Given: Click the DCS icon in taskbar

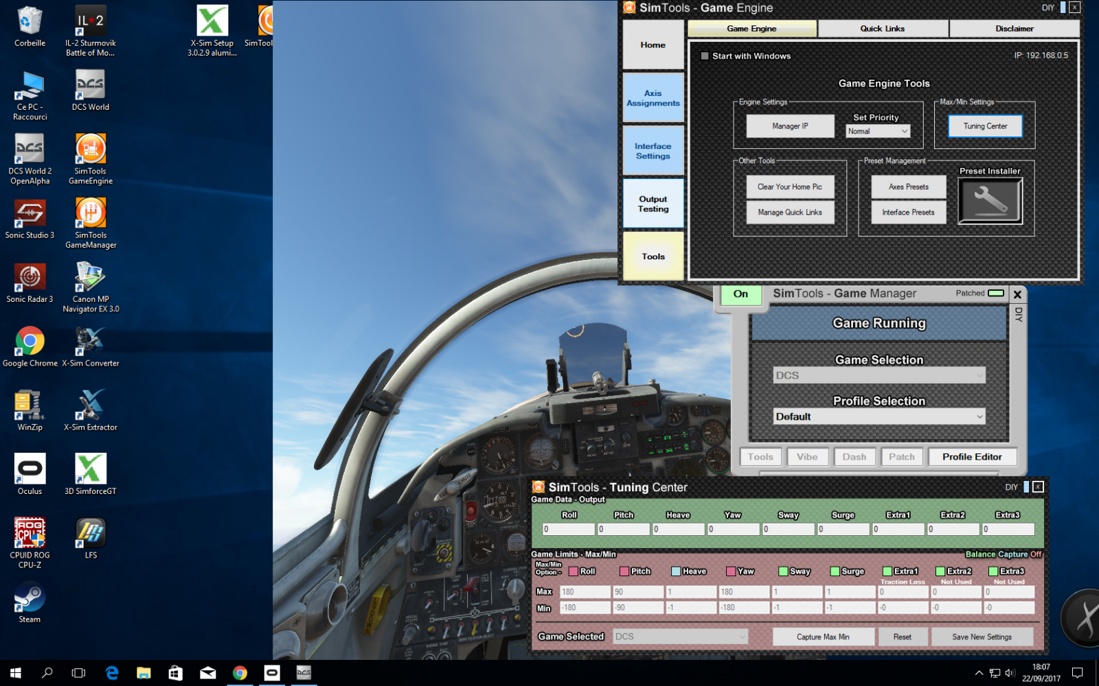Looking at the screenshot, I should 304,673.
